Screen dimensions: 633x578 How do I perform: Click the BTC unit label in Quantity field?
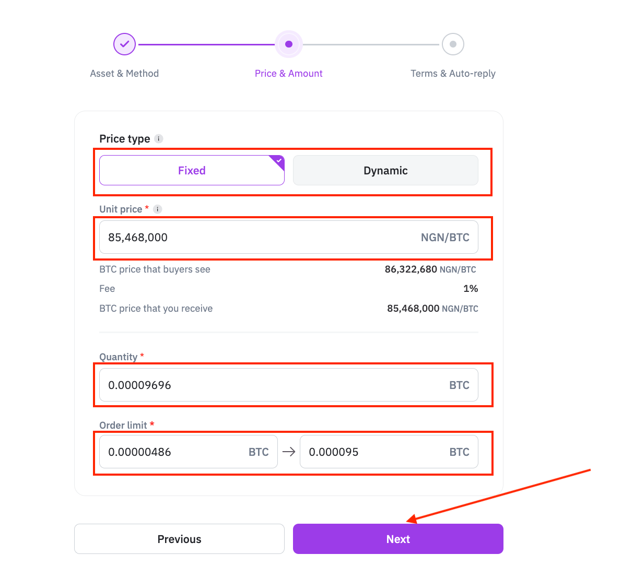point(459,385)
